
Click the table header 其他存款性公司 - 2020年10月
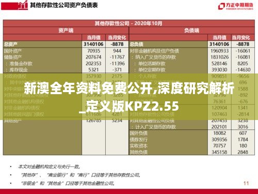[x=128, y=23]
